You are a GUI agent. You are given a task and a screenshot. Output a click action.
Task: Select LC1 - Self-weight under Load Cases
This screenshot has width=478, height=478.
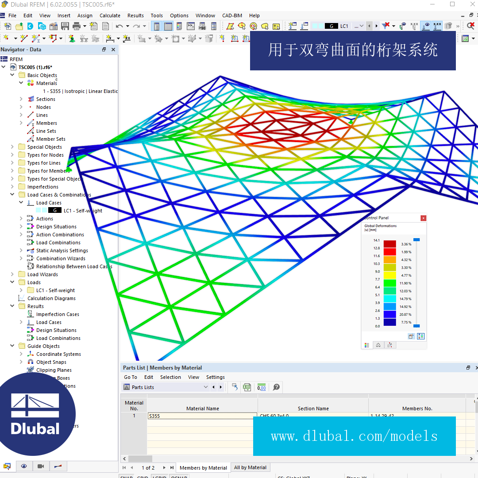click(x=83, y=210)
